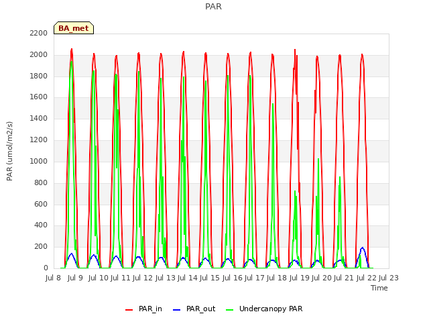Viewport: 429px width, 322px height.
Task: Click the Jul 15 x-axis tick label
Action: click(210, 278)
